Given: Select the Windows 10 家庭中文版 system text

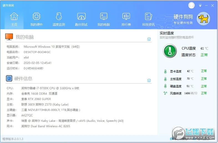Looking at the screenshot, I should pos(52,47).
